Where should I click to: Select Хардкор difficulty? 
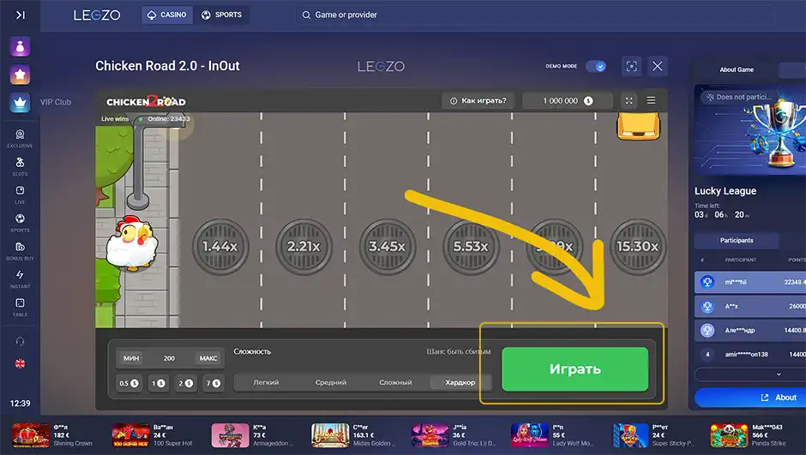pyautogui.click(x=460, y=382)
